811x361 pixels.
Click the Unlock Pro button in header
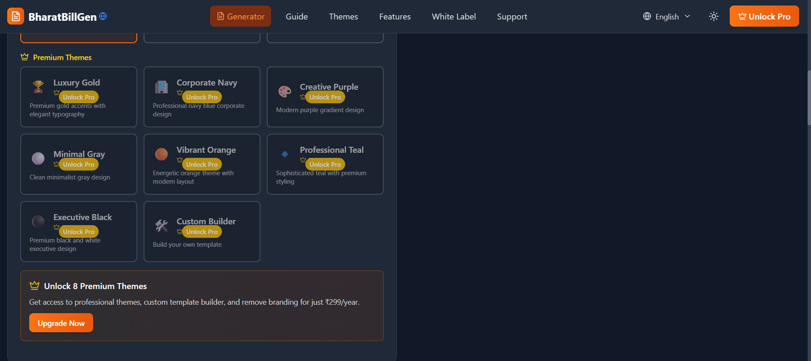(x=764, y=16)
